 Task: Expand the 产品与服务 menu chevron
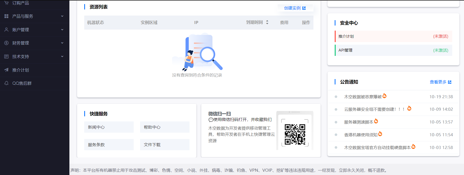pyautogui.click(x=62, y=16)
